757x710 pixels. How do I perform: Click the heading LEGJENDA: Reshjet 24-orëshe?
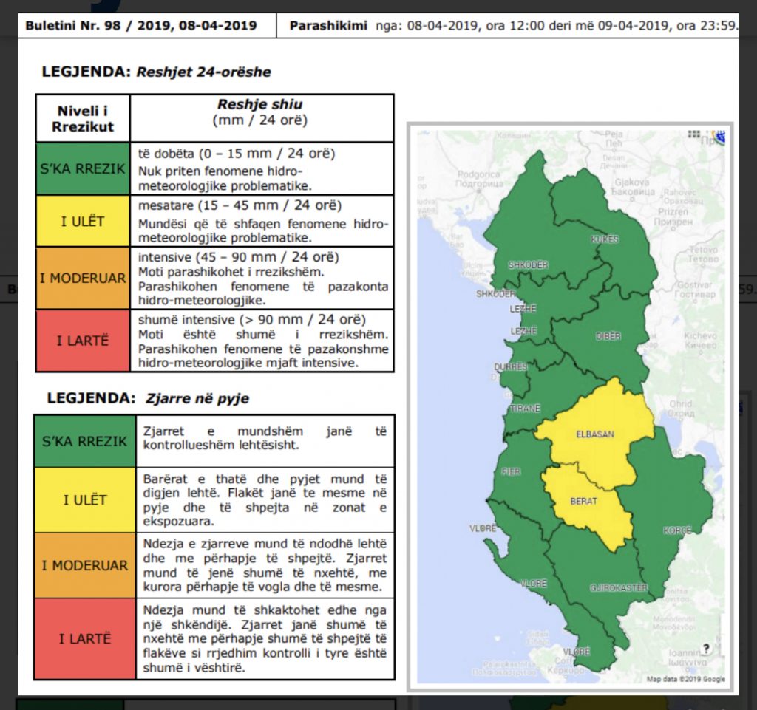pos(157,72)
